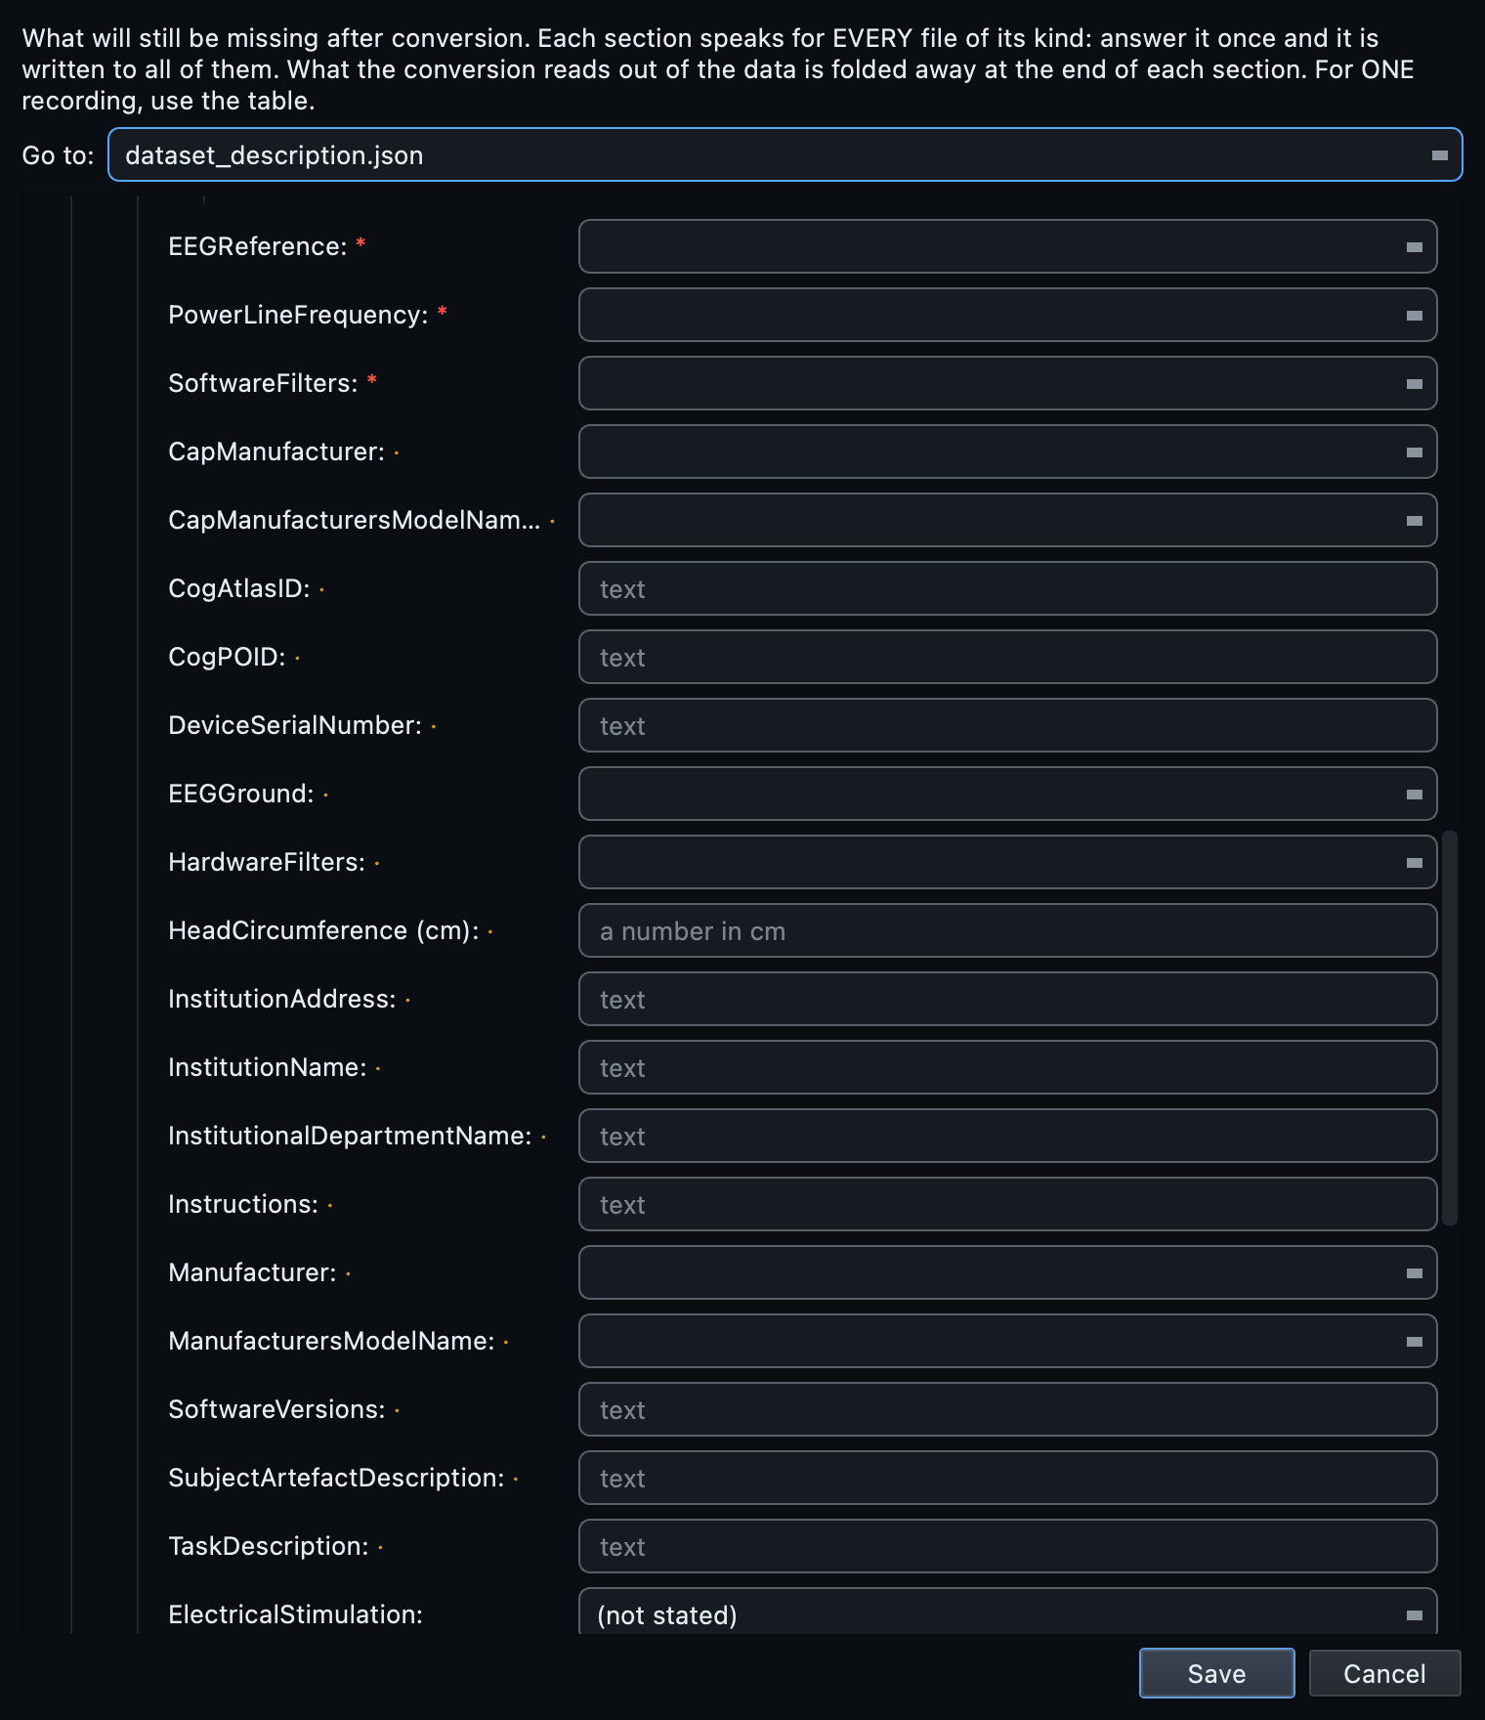Open the SoftwareFilters dropdown
Viewport: 1485px width, 1720px height.
click(x=1007, y=383)
